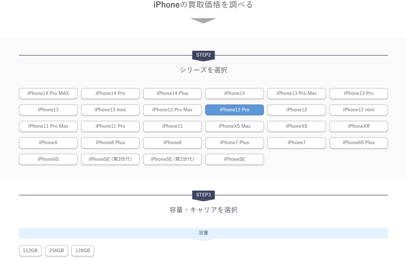
Task: Choose iPhoneSE (第3世代) from the series
Action: [110, 159]
